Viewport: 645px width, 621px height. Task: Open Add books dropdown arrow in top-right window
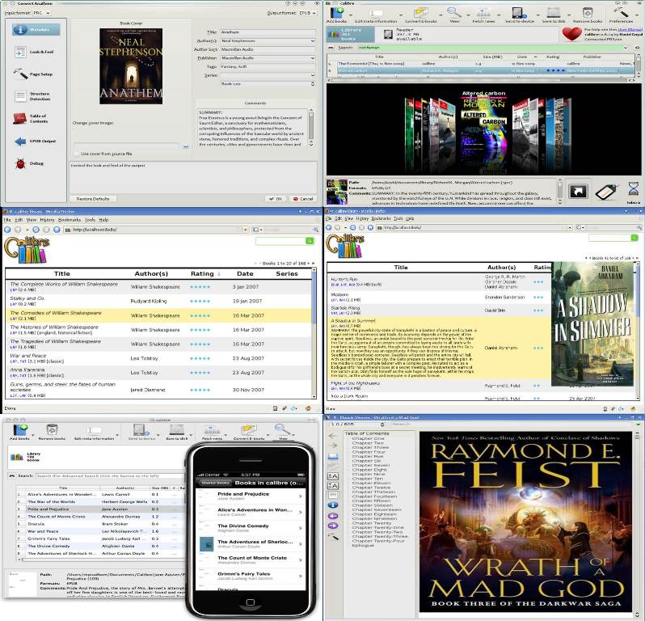point(351,15)
